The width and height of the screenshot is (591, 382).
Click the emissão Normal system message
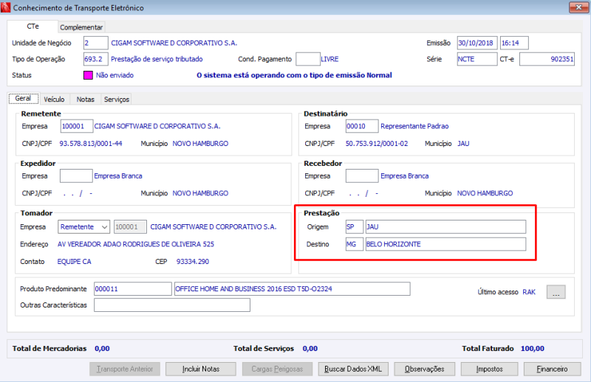pos(294,75)
